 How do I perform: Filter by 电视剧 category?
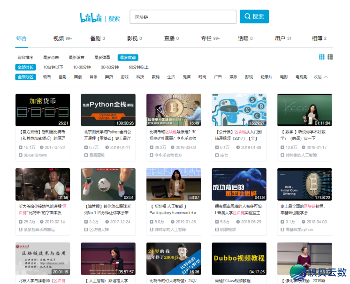pyautogui.click(x=301, y=77)
